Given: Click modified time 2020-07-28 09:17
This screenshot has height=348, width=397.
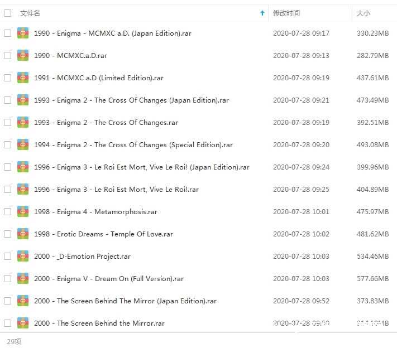Looking at the screenshot, I should 301,33.
